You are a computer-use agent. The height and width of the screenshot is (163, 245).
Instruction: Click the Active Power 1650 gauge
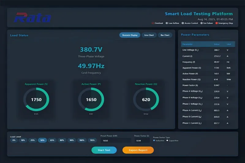click(x=91, y=99)
